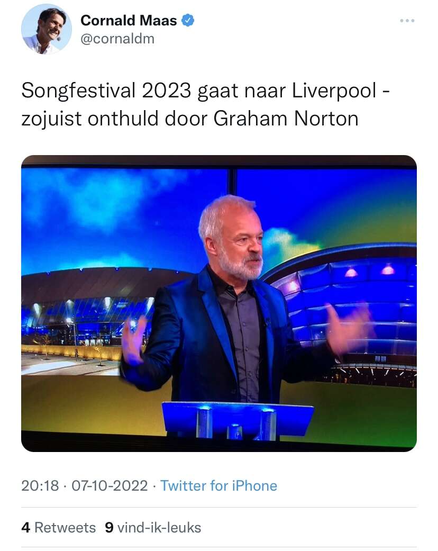Screen dimensions: 438x551
Task: Open the three-dot more options menu
Action: 407,21
